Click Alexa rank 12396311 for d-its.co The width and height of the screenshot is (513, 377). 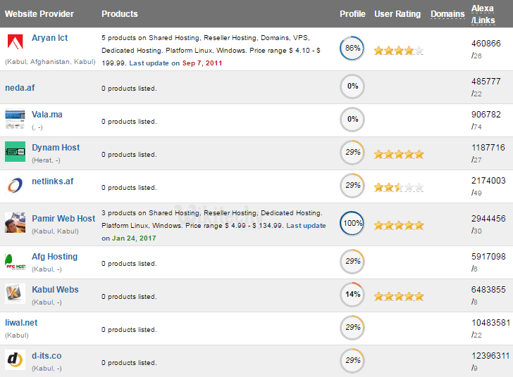coord(490,356)
